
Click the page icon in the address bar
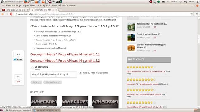pos(16,14)
